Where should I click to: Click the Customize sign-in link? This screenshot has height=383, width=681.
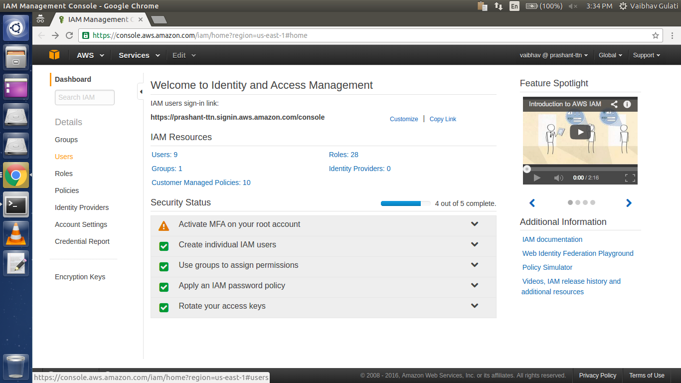pyautogui.click(x=404, y=119)
